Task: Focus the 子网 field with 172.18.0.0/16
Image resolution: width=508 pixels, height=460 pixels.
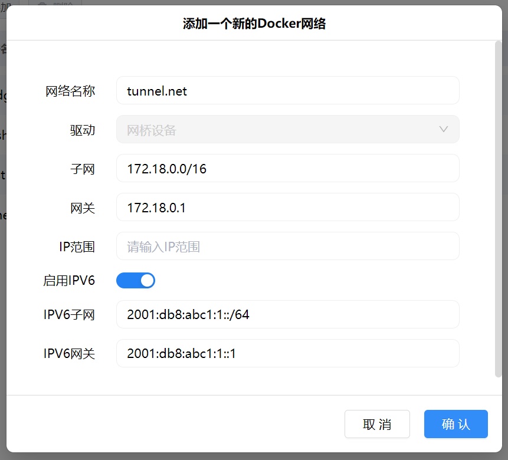Action: [x=287, y=168]
